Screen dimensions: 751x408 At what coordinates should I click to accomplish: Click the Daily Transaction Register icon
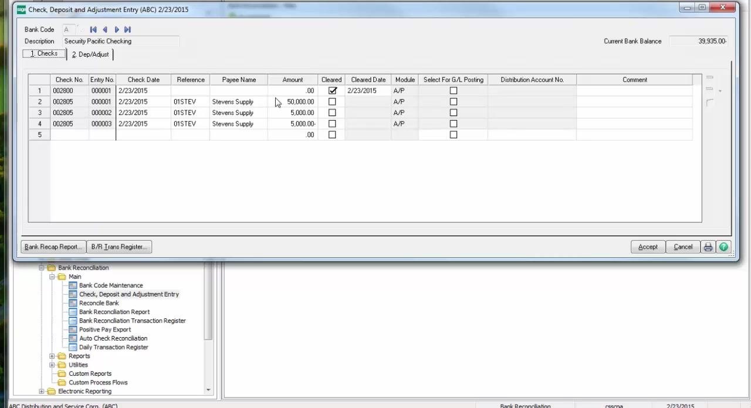[x=73, y=347]
